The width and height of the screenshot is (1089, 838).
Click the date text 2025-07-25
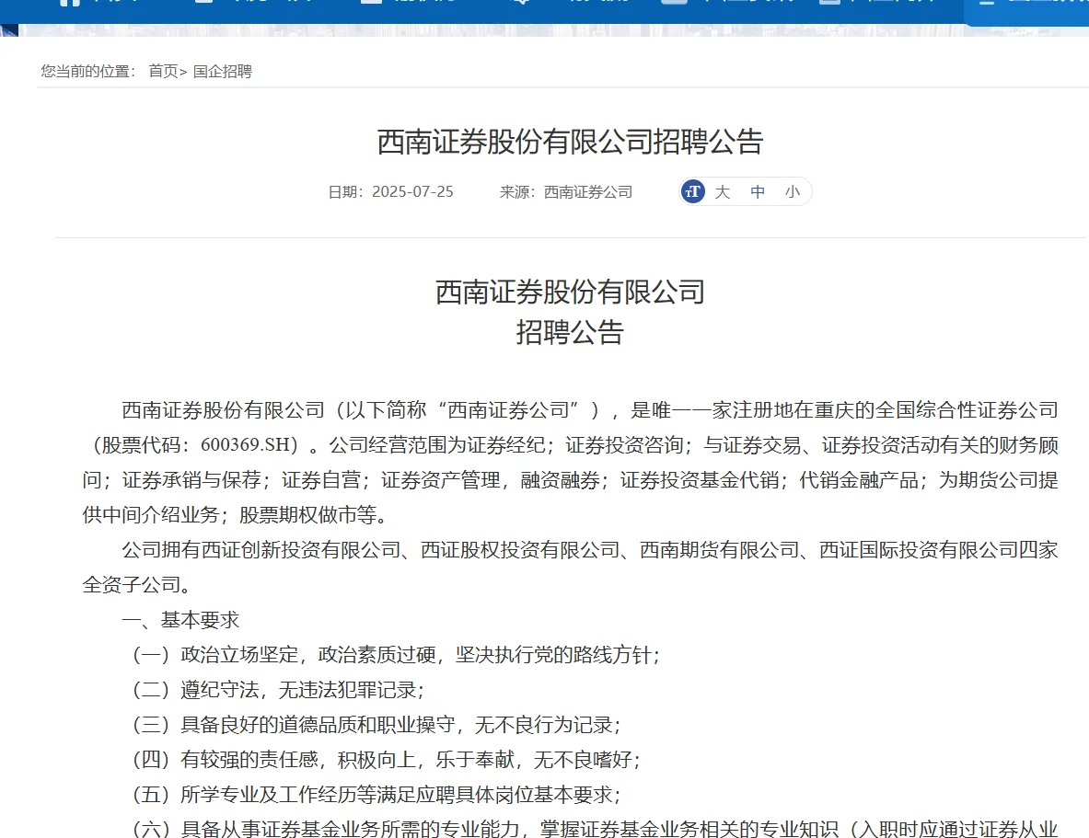point(412,191)
